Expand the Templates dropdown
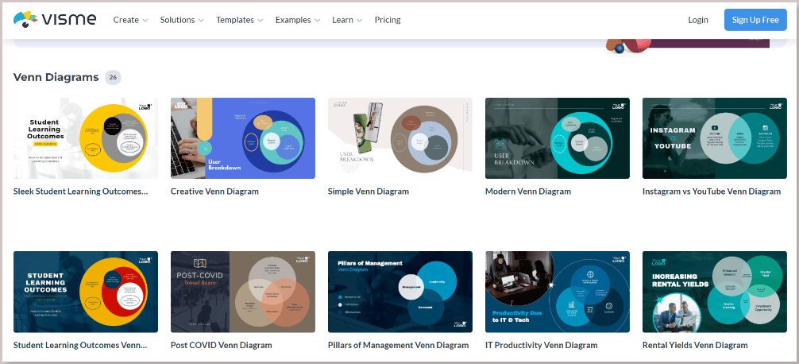Image resolution: width=799 pixels, height=364 pixels. [240, 20]
